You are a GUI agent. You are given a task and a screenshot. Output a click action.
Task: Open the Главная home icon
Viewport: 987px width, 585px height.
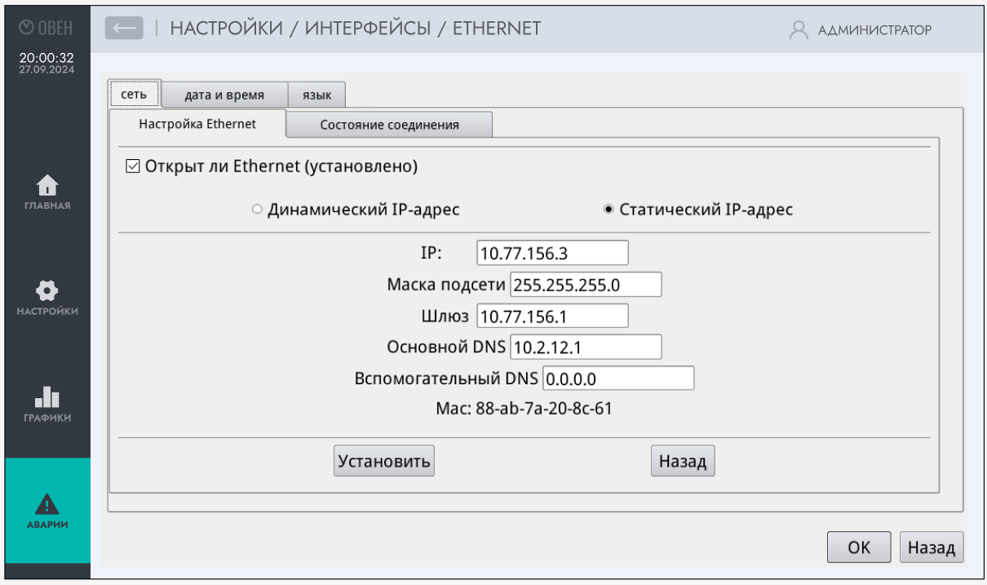(47, 185)
